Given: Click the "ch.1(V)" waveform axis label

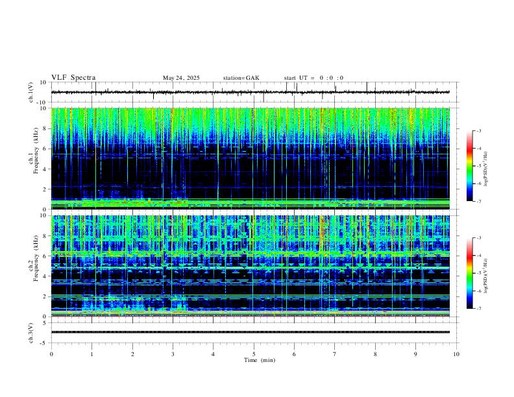Looking at the screenshot, I should 31,92.
